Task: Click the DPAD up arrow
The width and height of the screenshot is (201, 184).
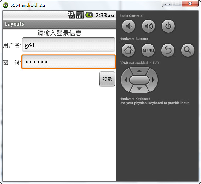Action: click(x=139, y=71)
